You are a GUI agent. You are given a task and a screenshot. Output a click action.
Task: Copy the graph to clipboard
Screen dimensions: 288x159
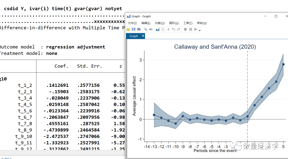coord(146,29)
